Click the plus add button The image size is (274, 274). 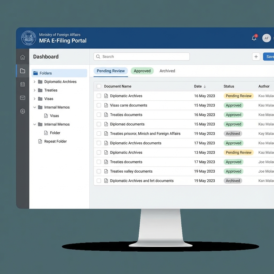[256, 57]
